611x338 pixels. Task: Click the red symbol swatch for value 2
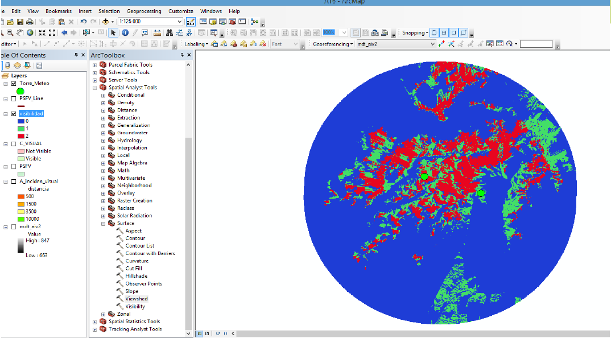click(21, 136)
